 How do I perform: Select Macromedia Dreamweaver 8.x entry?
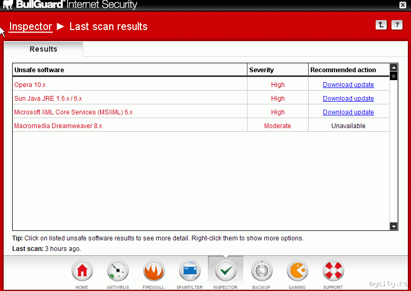58,125
